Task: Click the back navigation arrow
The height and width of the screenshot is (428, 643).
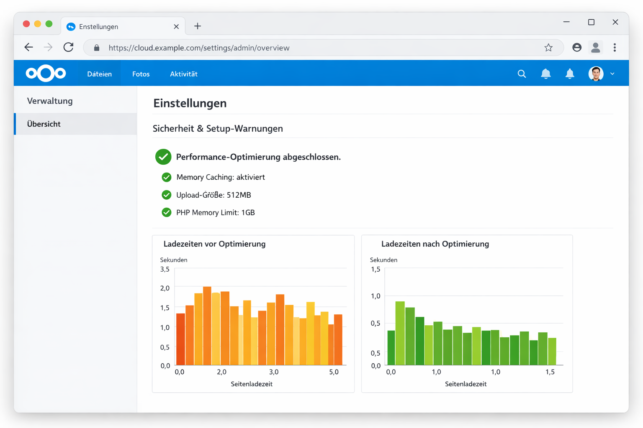Action: tap(28, 47)
